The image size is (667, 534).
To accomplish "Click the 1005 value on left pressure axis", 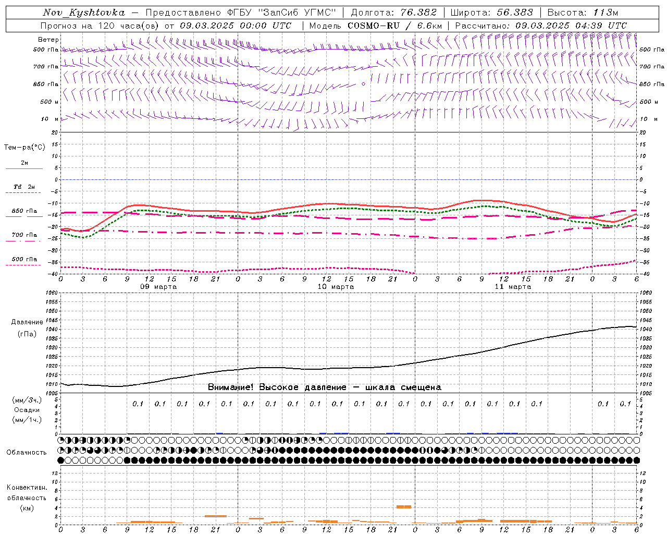I will coord(52,393).
